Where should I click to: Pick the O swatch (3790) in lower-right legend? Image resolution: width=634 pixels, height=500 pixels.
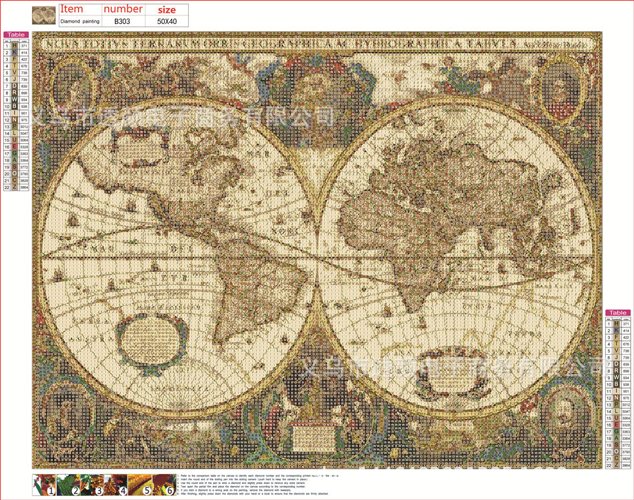click(x=616, y=452)
